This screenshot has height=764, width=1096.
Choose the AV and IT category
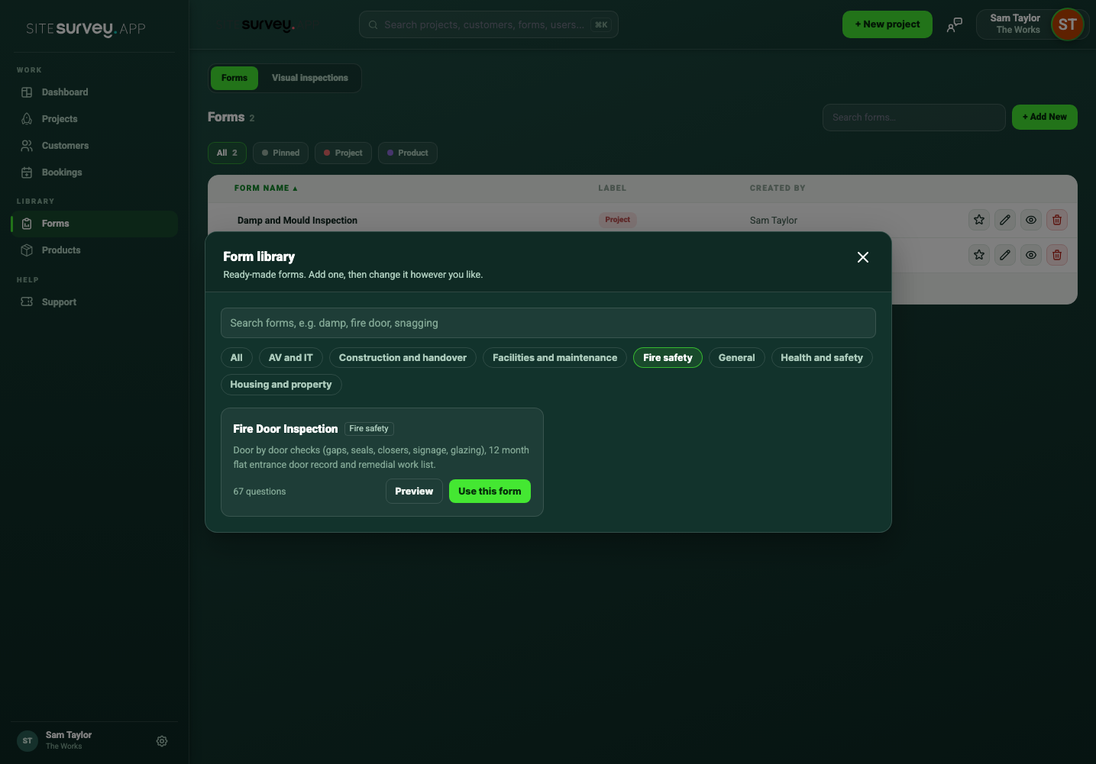[291, 358]
